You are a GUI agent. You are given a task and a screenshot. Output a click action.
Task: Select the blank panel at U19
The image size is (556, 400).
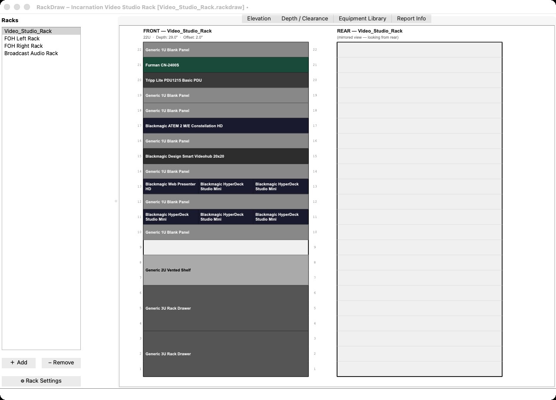(x=226, y=96)
